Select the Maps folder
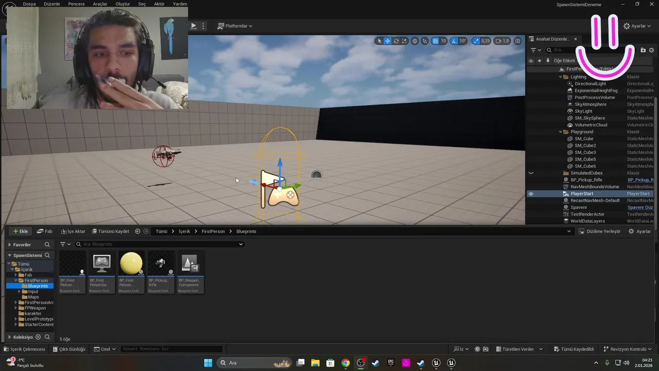The image size is (659, 371). click(33, 297)
